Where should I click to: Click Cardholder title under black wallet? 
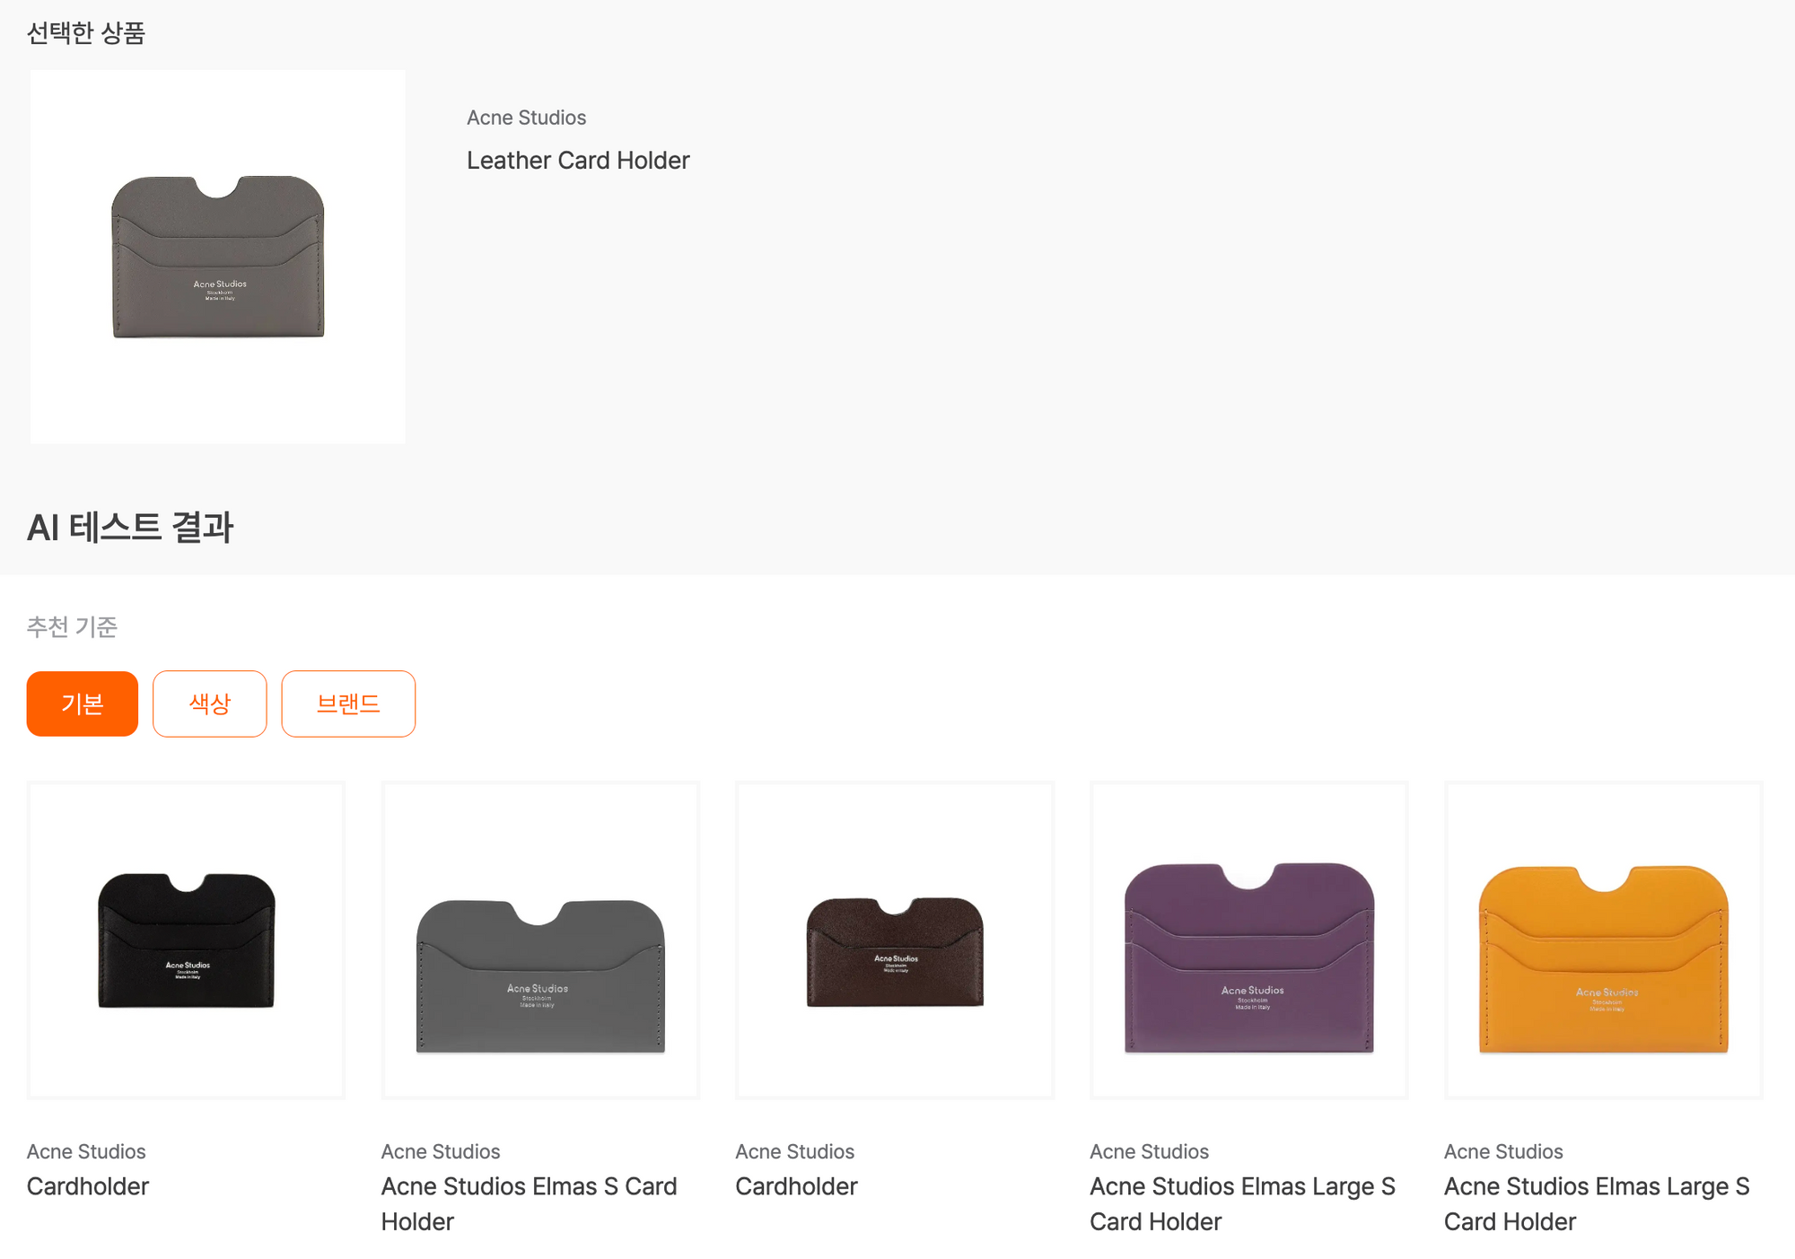[88, 1186]
